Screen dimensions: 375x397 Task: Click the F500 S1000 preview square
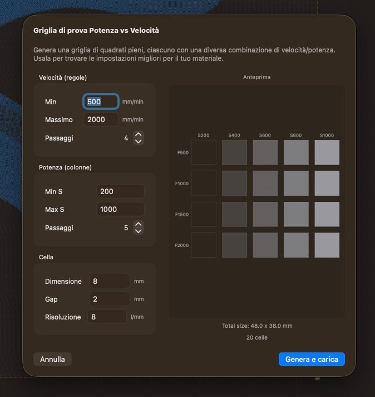pyautogui.click(x=327, y=152)
